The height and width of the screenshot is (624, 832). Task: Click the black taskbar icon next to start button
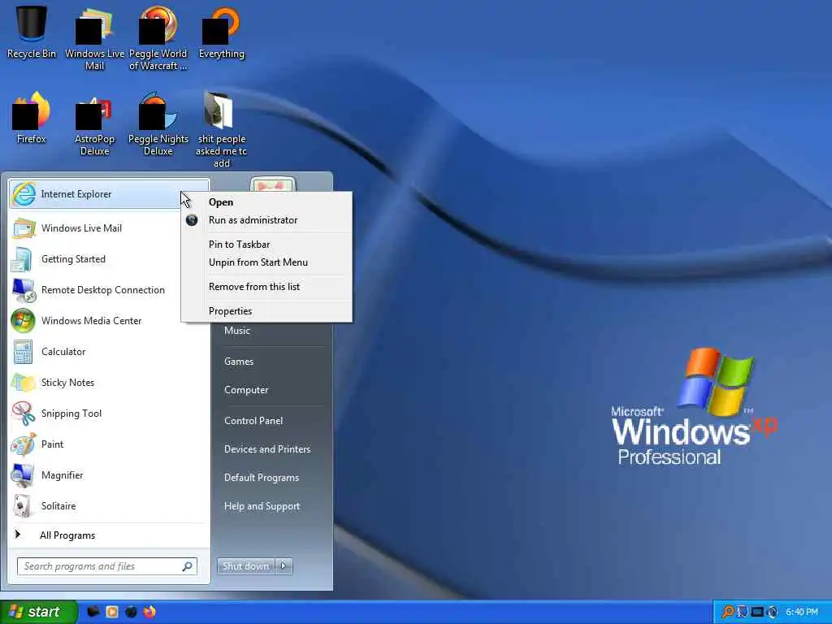[x=93, y=612]
